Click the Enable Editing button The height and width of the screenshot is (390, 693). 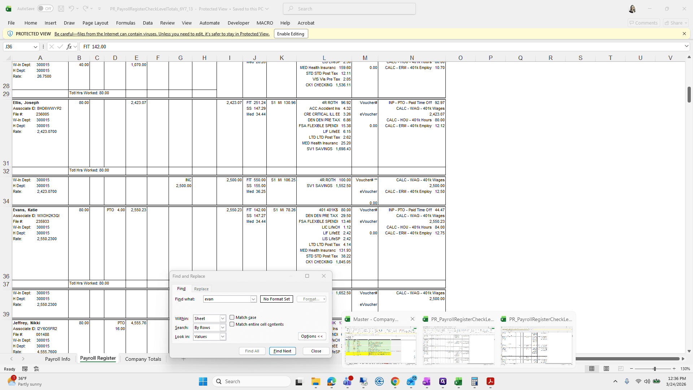291,34
